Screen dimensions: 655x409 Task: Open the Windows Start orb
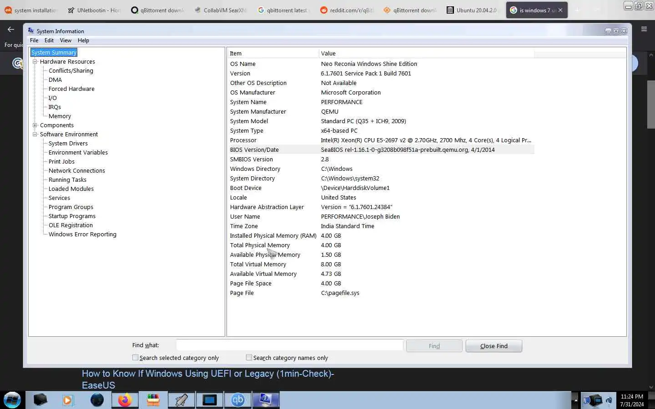coord(12,400)
